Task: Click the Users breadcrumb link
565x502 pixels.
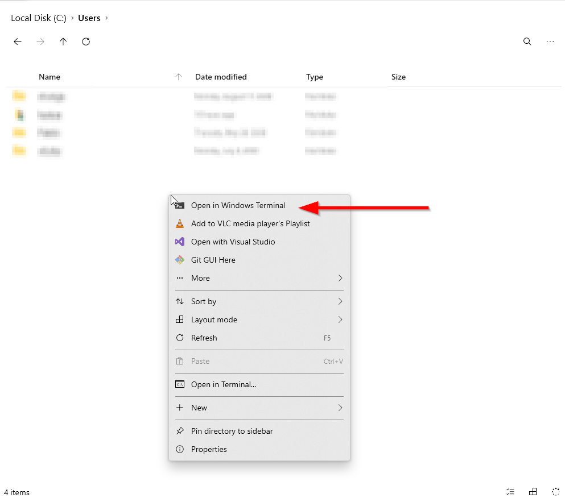Action: coord(89,18)
